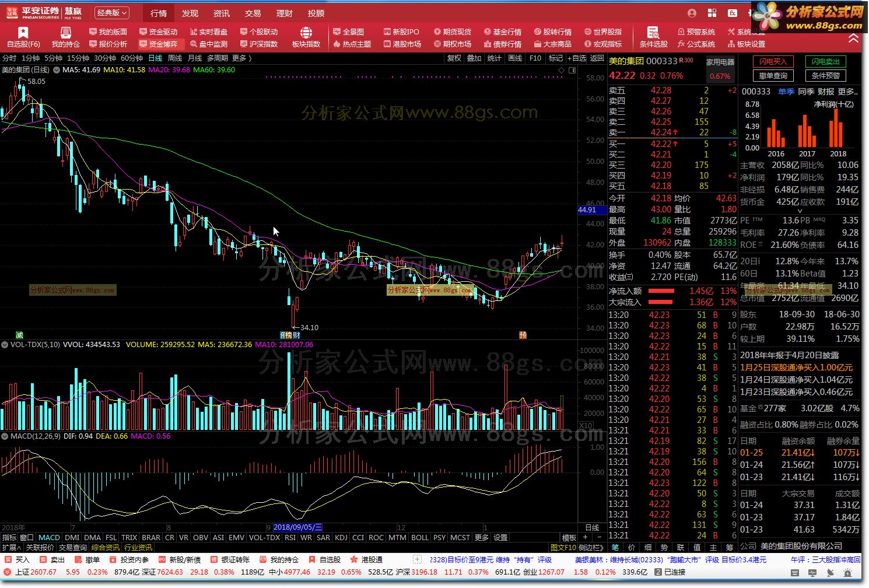Expand the VOL-TDX indicator dropdown arrow
This screenshot has height=588, width=869.
(x=5, y=345)
